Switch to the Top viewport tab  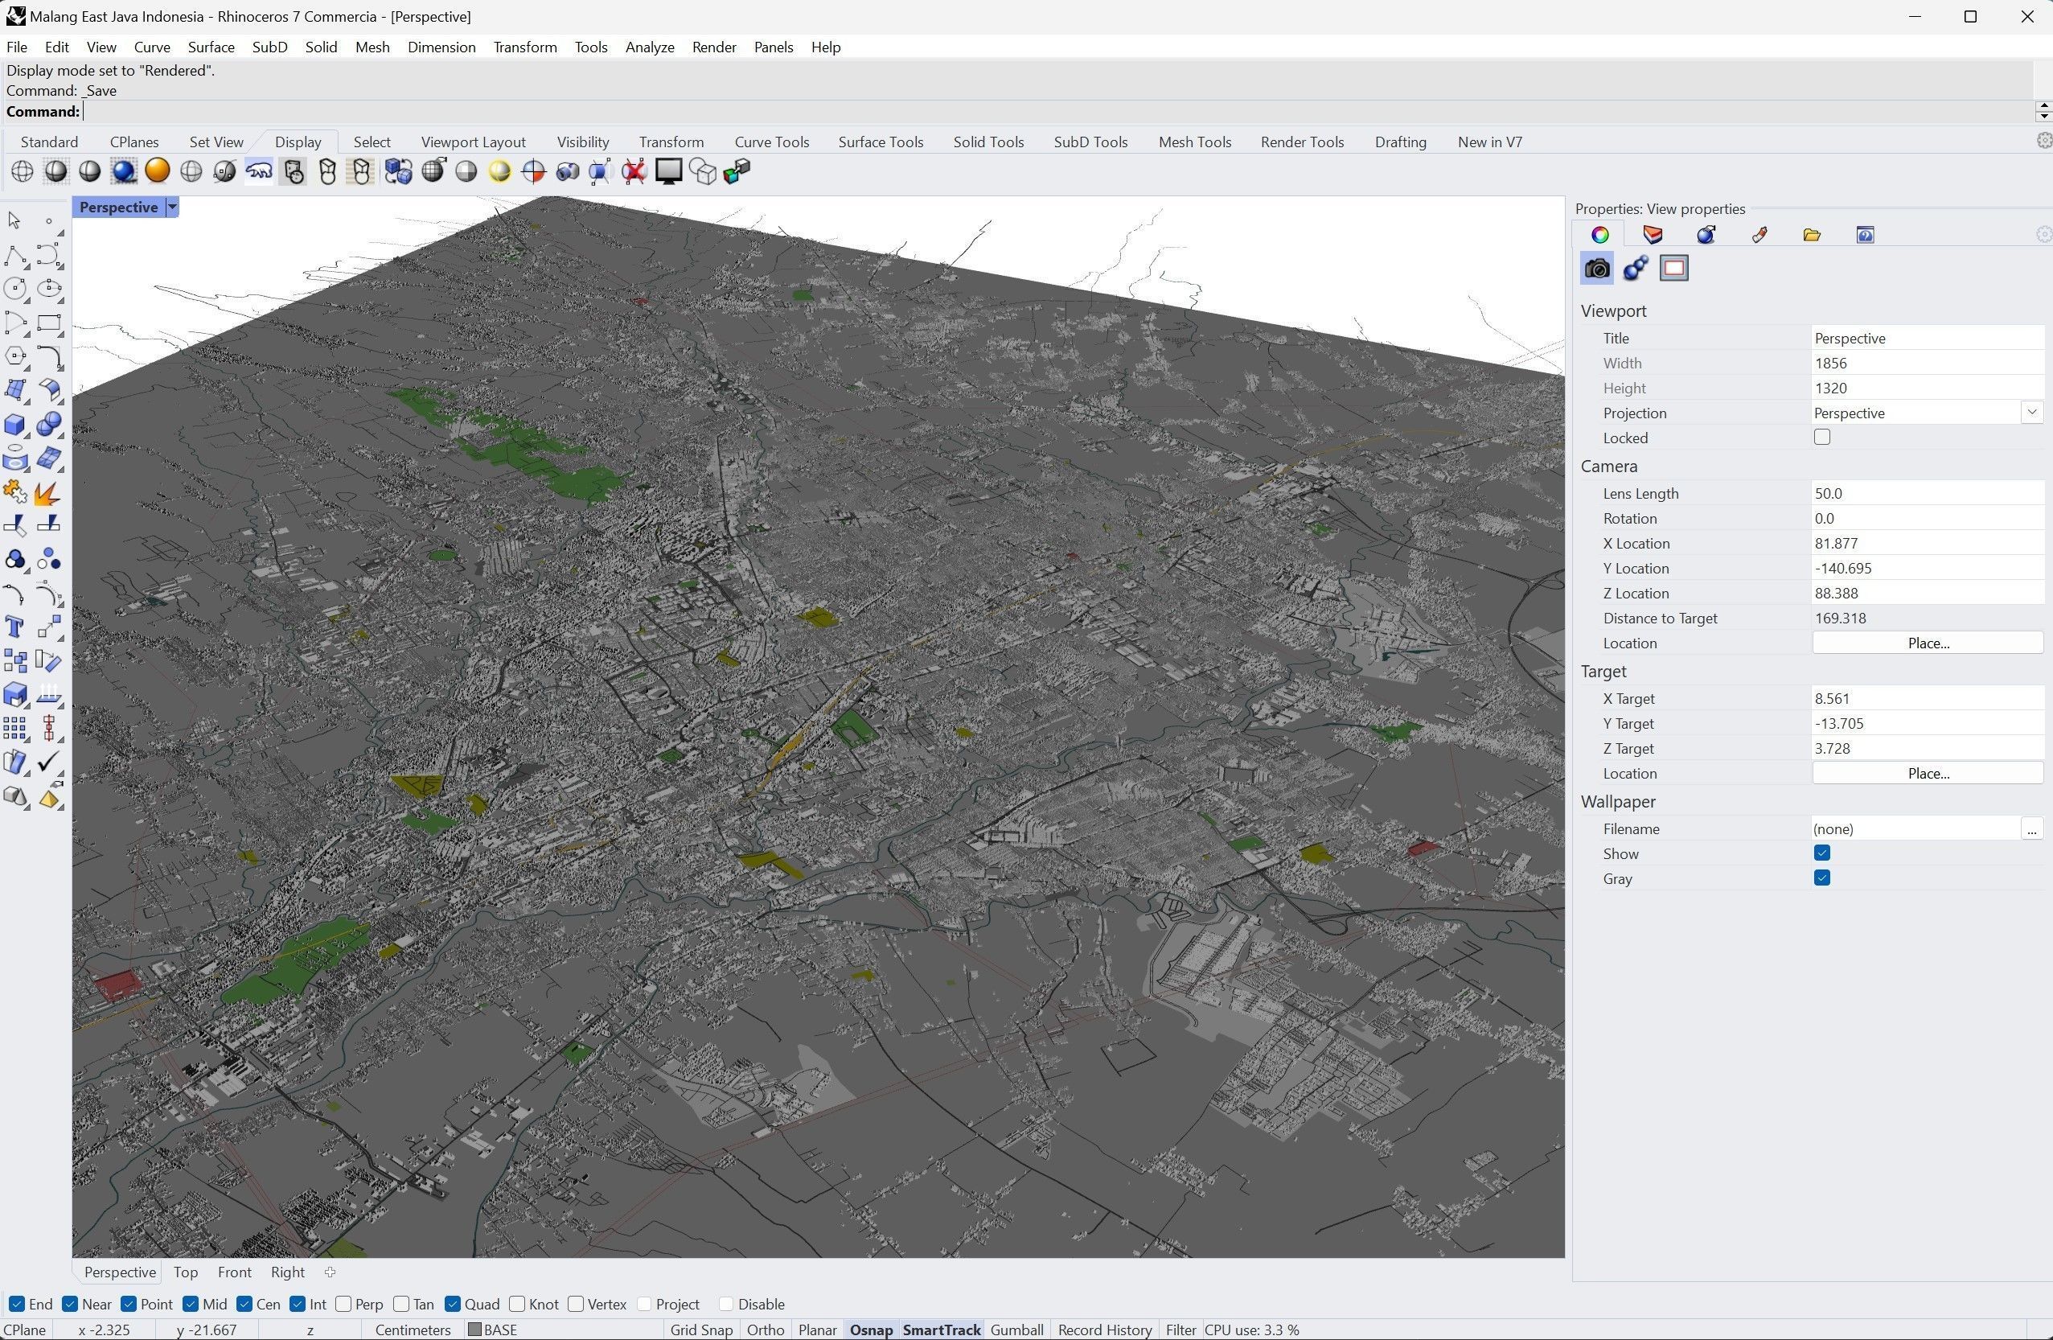(186, 1272)
